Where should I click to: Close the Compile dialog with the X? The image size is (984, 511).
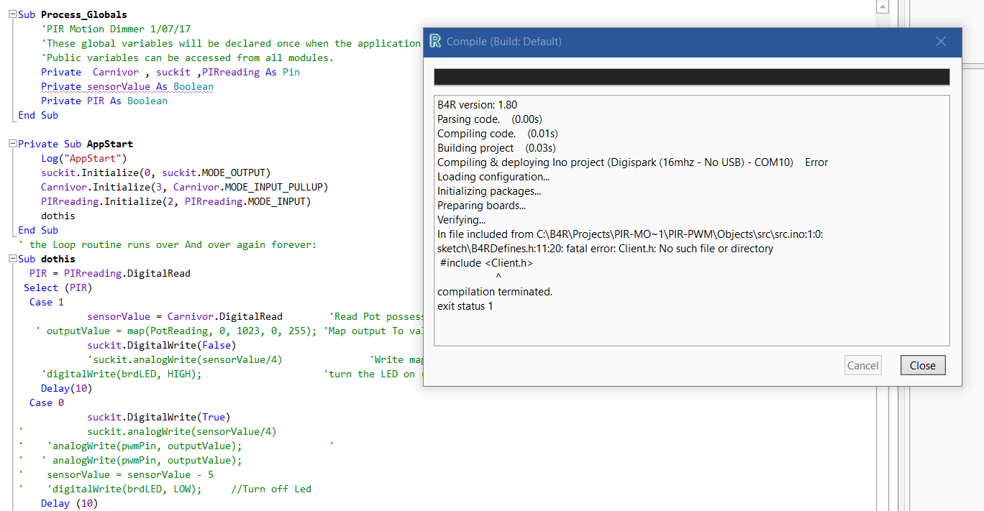(x=941, y=42)
